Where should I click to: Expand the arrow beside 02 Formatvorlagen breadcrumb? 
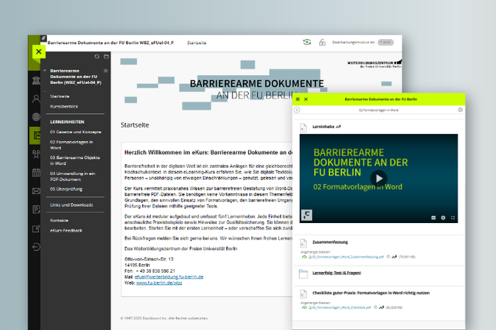point(298,110)
